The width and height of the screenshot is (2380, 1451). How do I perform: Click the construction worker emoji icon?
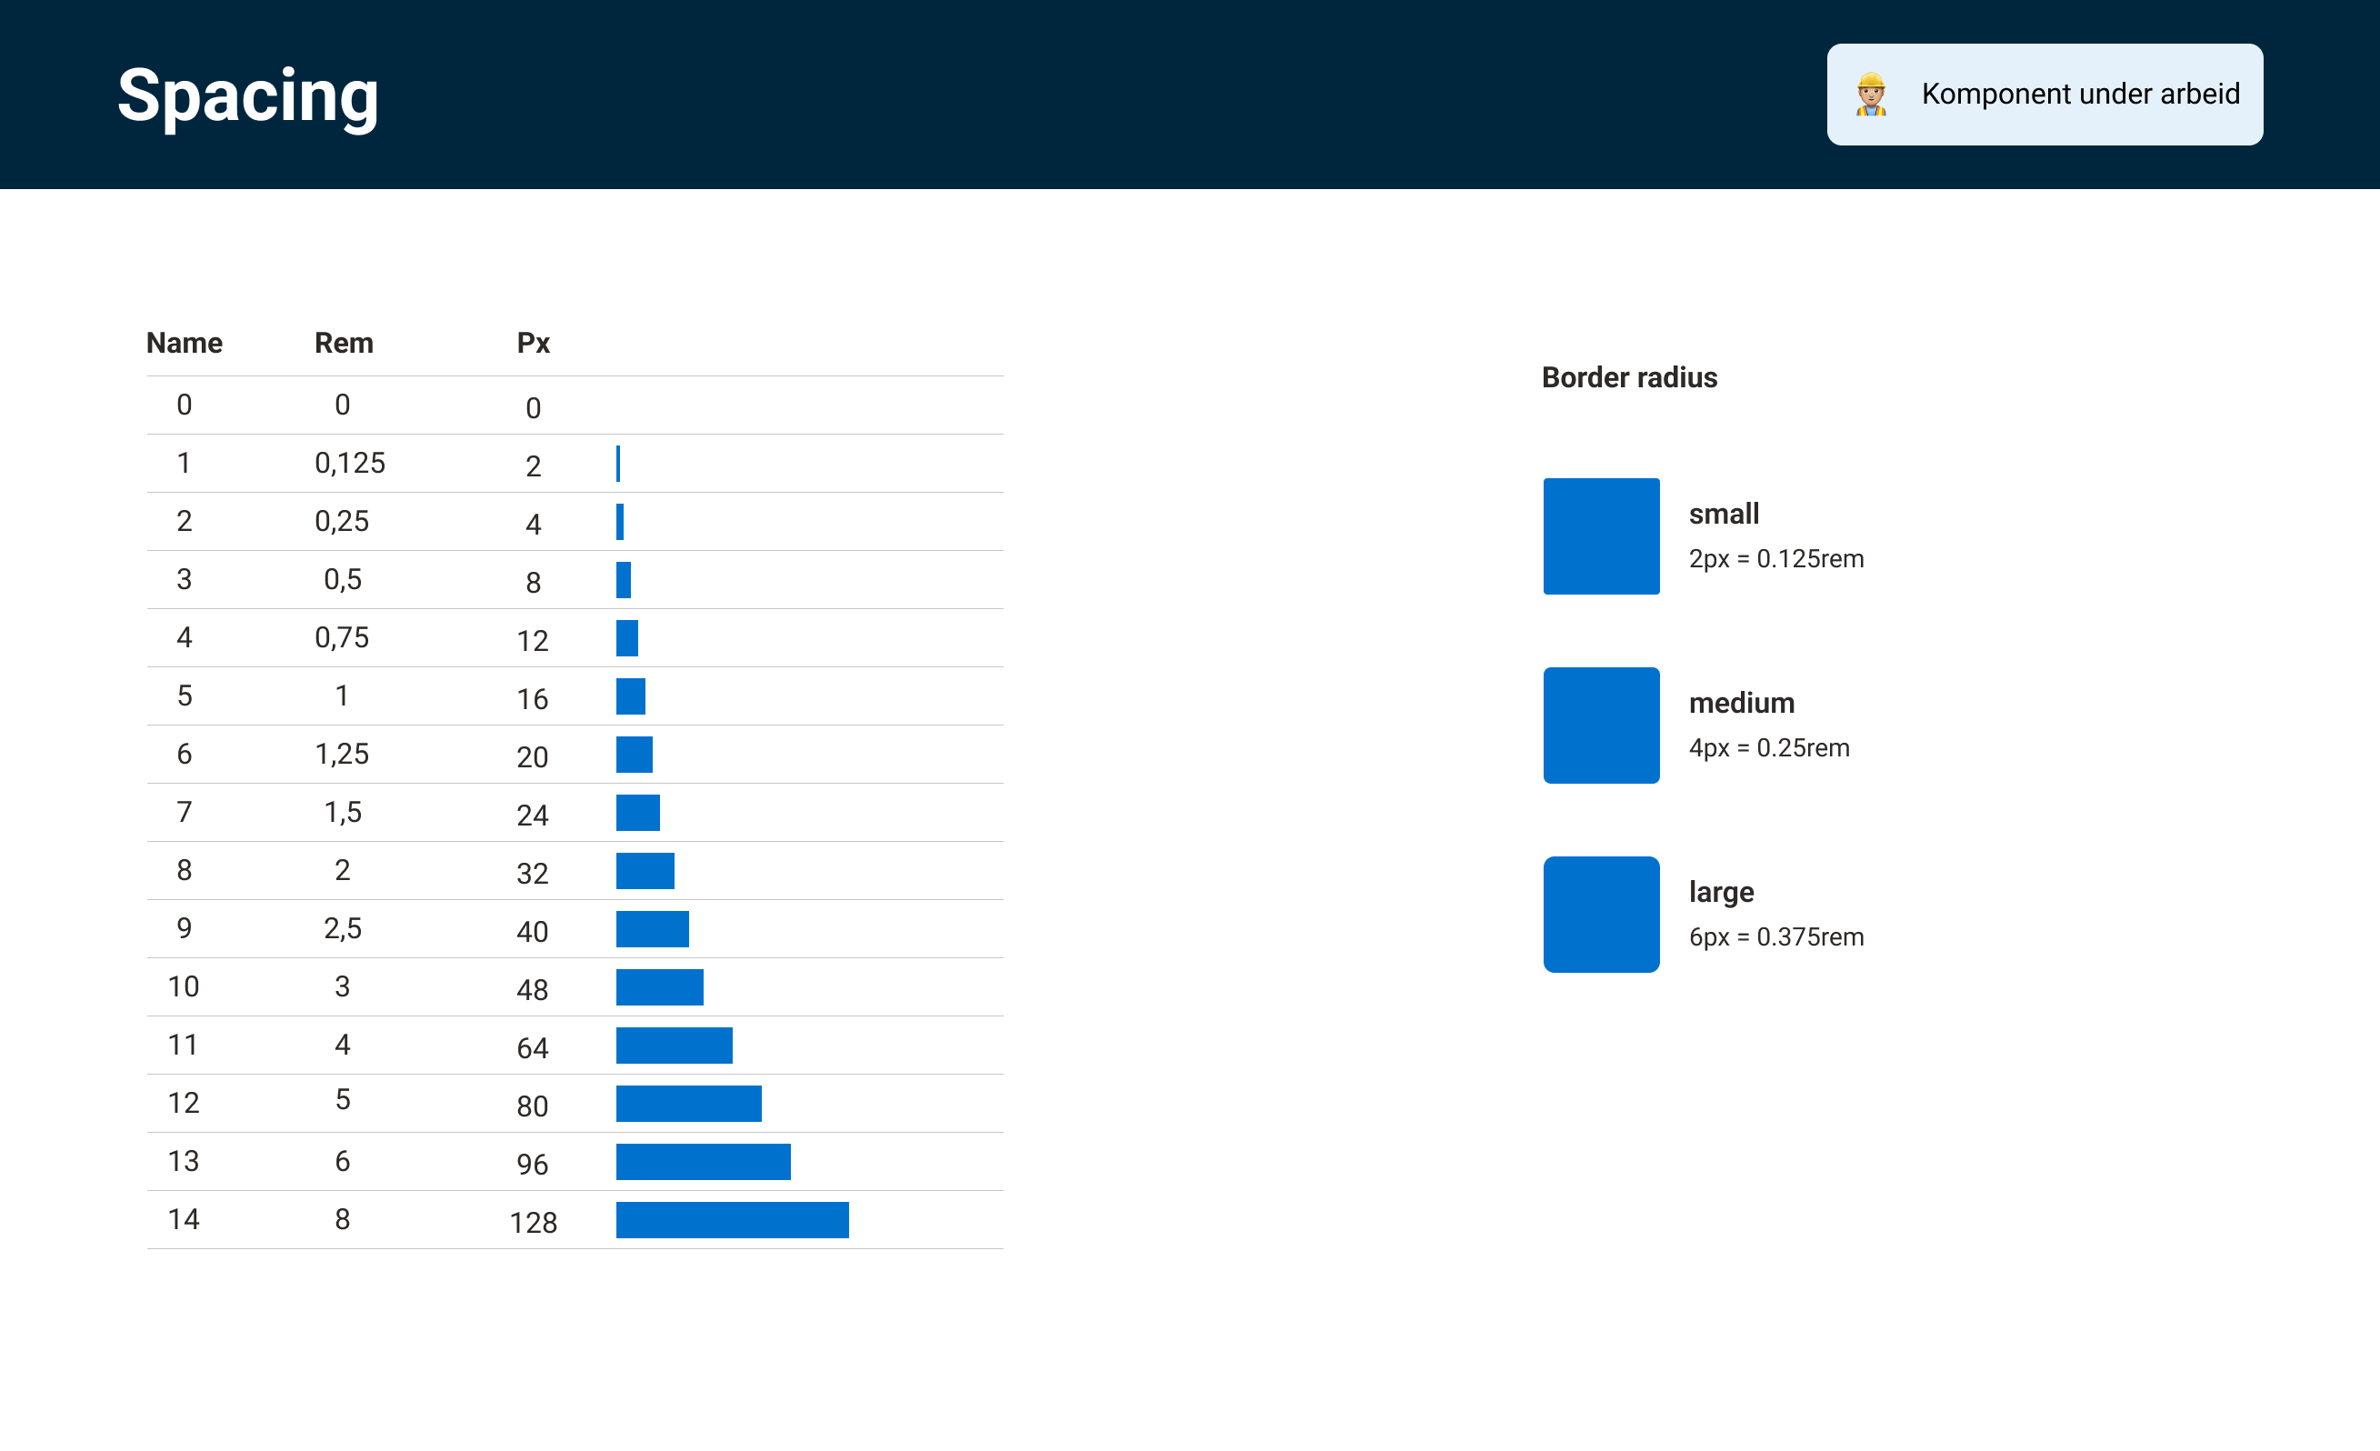tap(1871, 95)
